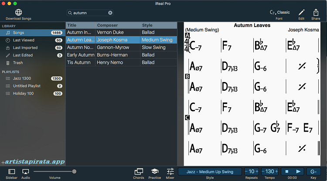This screenshot has width=327, height=181.
Task: Toggle the Sidebar button
Action: tap(11, 171)
